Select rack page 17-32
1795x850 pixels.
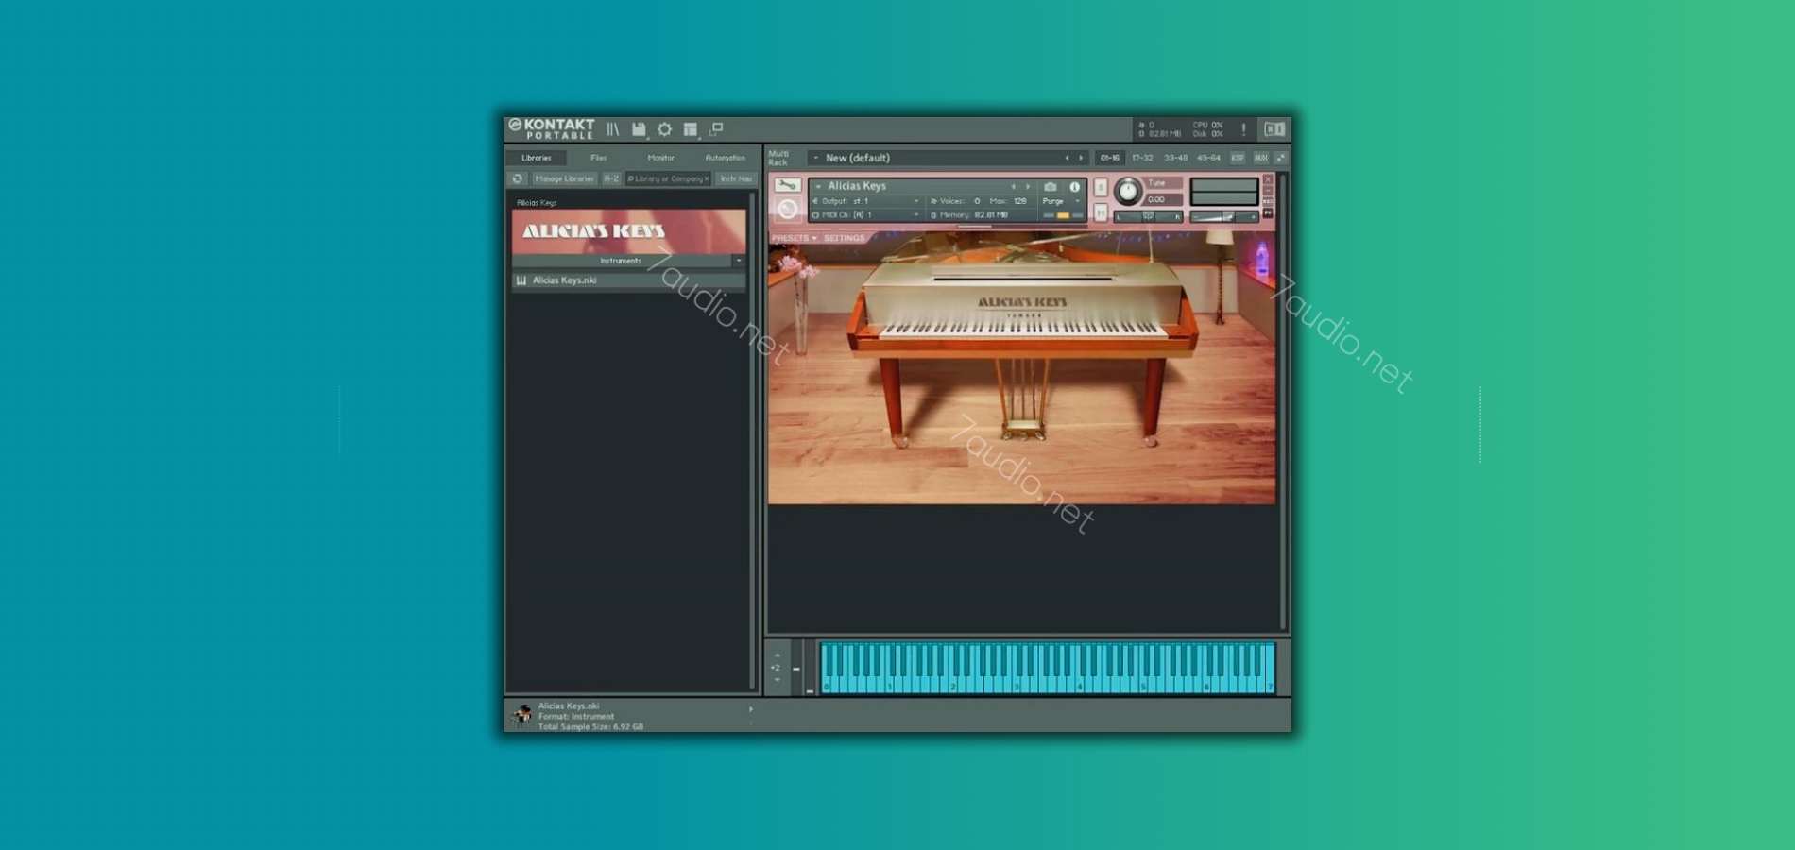pyautogui.click(x=1142, y=158)
